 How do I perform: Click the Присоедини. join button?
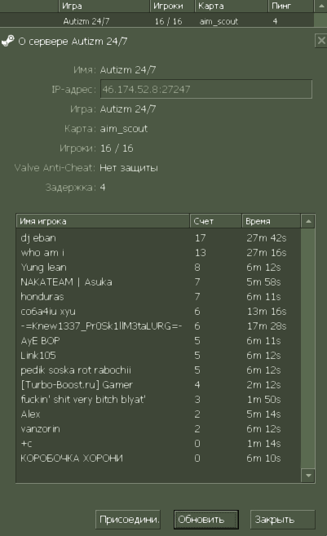pos(128,520)
